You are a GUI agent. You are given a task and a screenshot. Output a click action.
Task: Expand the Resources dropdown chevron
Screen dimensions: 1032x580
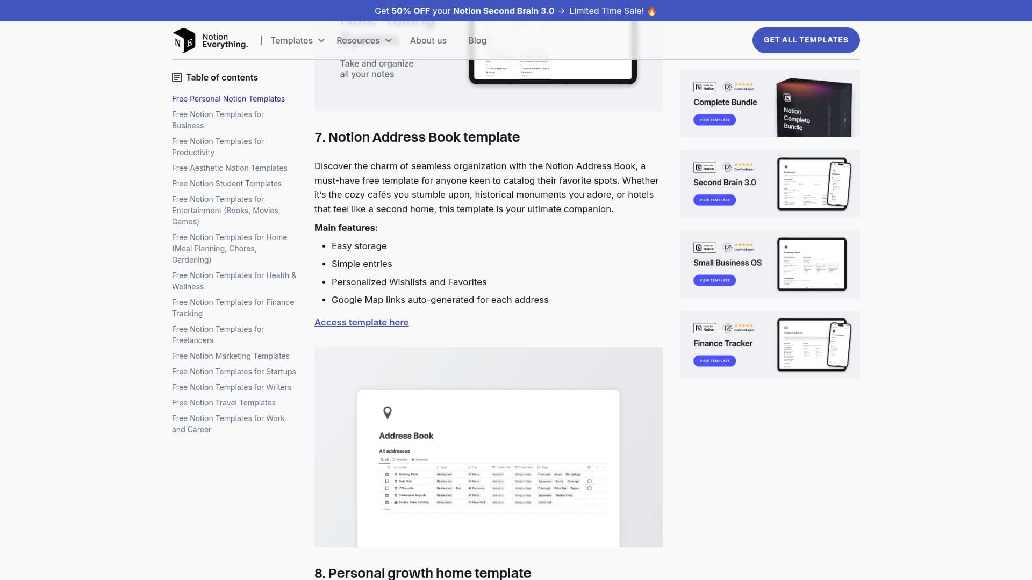click(x=389, y=40)
